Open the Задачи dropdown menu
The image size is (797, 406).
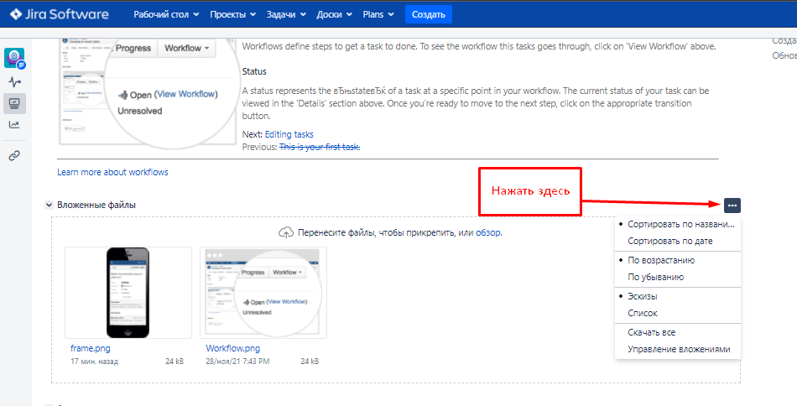pyautogui.click(x=286, y=14)
